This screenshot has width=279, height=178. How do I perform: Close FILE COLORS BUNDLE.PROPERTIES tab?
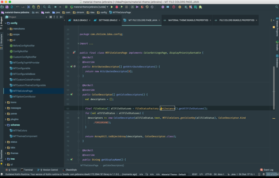pos(256,20)
